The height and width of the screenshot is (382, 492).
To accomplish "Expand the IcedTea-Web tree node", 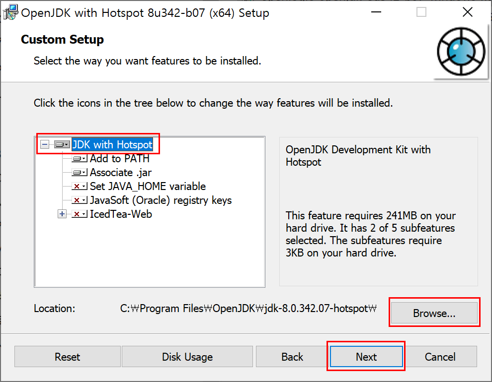I will [62, 214].
